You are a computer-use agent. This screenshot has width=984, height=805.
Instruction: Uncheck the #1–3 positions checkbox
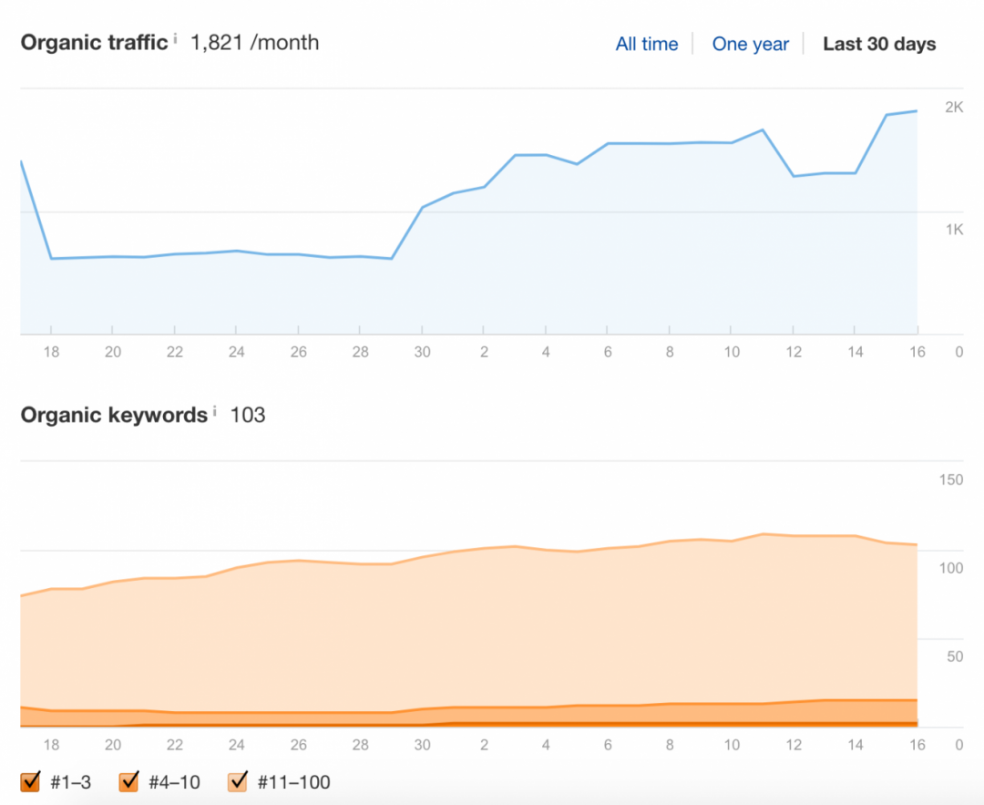(31, 781)
